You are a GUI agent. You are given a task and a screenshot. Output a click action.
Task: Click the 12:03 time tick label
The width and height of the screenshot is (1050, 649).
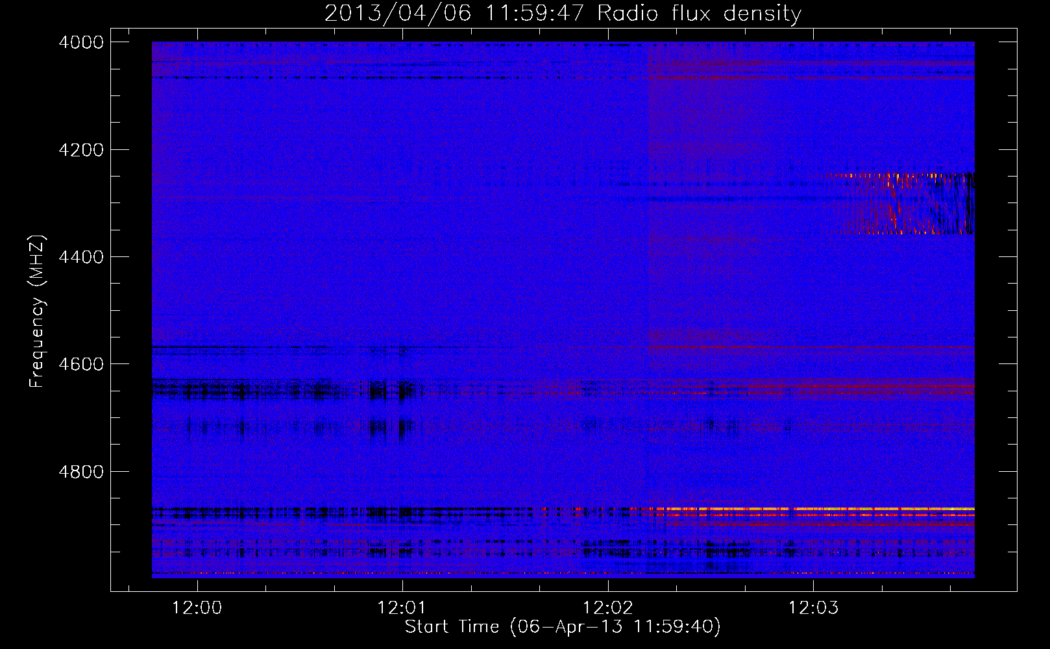pos(813,607)
